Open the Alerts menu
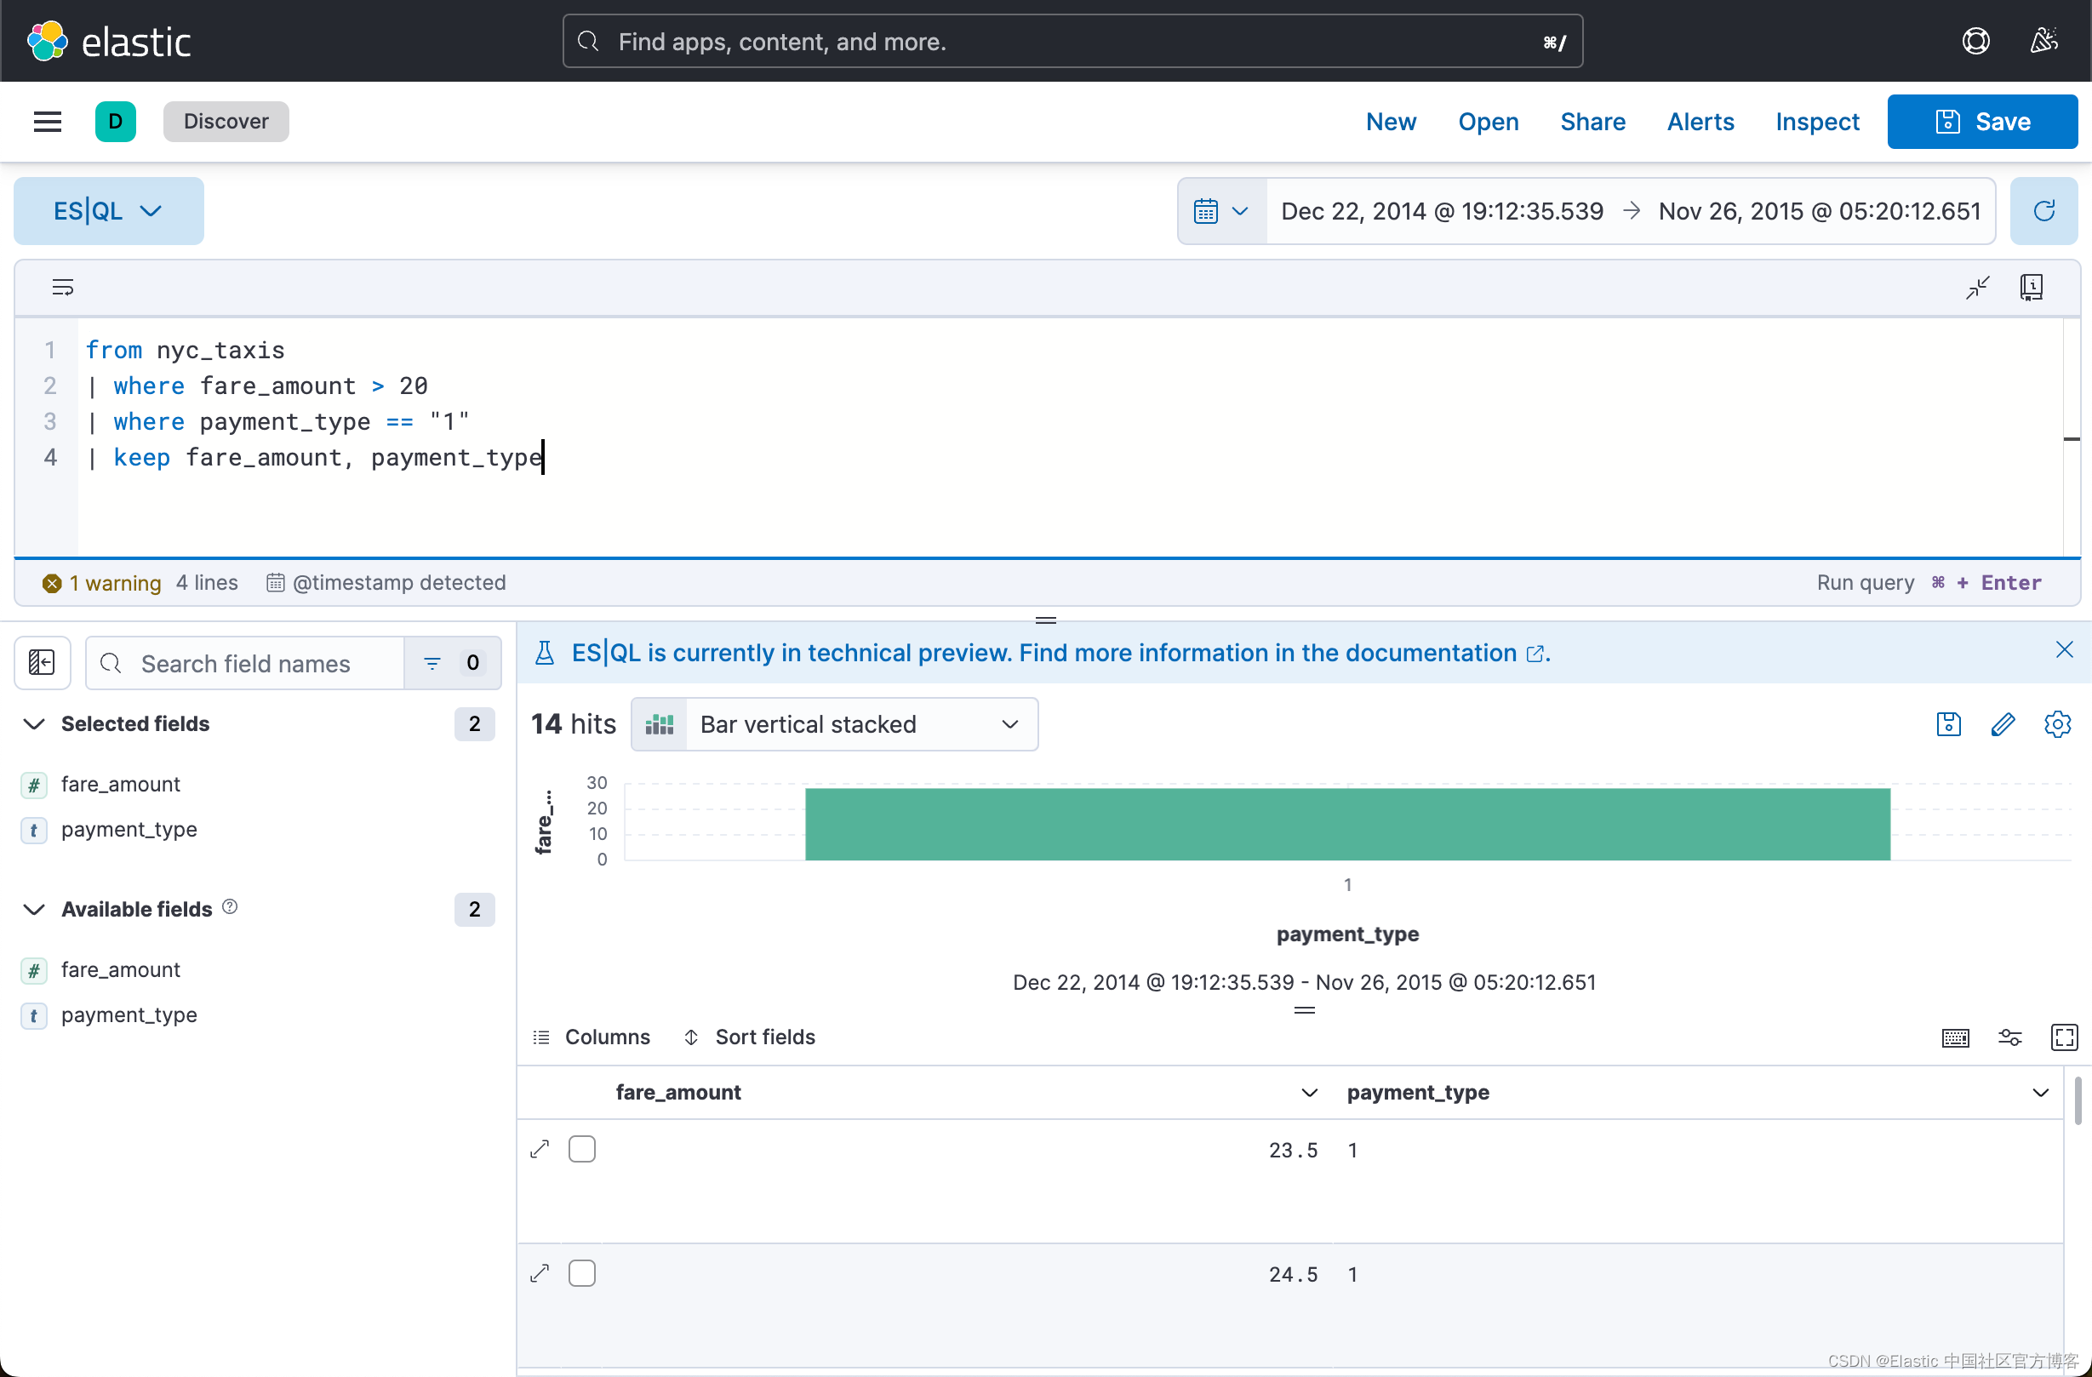The width and height of the screenshot is (2092, 1377). pyautogui.click(x=1699, y=121)
